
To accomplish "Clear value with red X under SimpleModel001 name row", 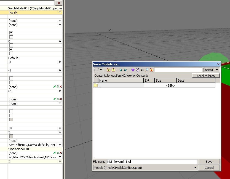I will click(61, 153).
